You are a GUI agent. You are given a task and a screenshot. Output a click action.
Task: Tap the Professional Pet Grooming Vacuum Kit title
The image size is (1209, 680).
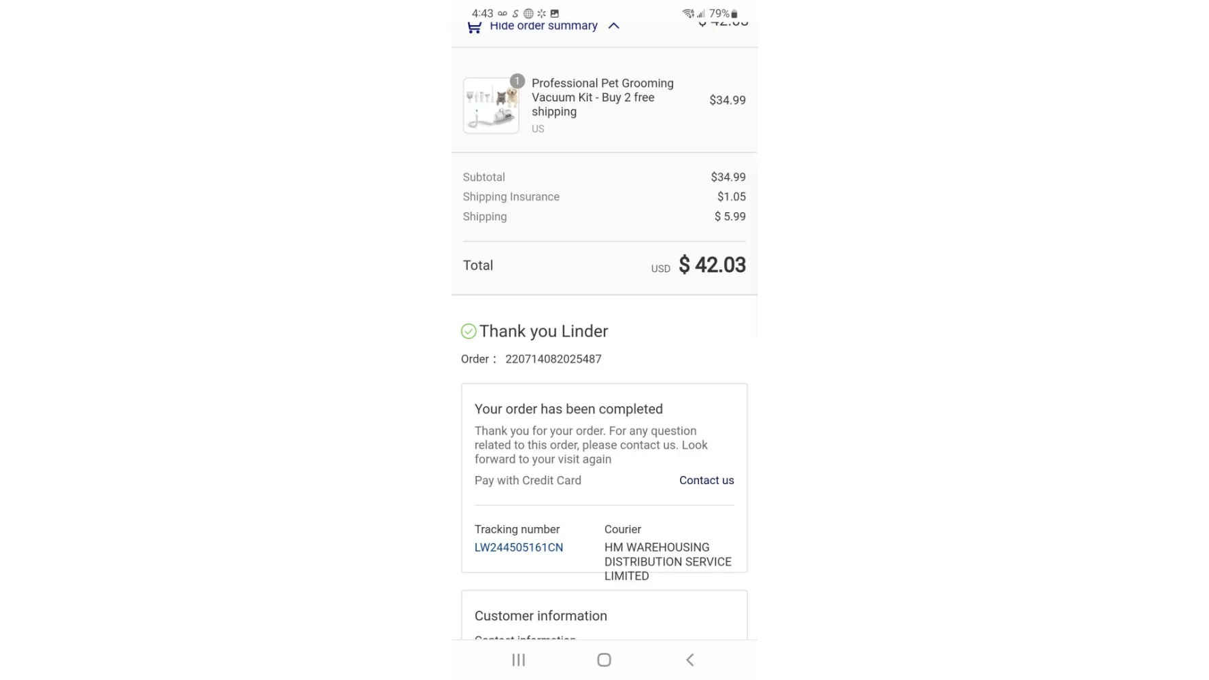pos(602,97)
